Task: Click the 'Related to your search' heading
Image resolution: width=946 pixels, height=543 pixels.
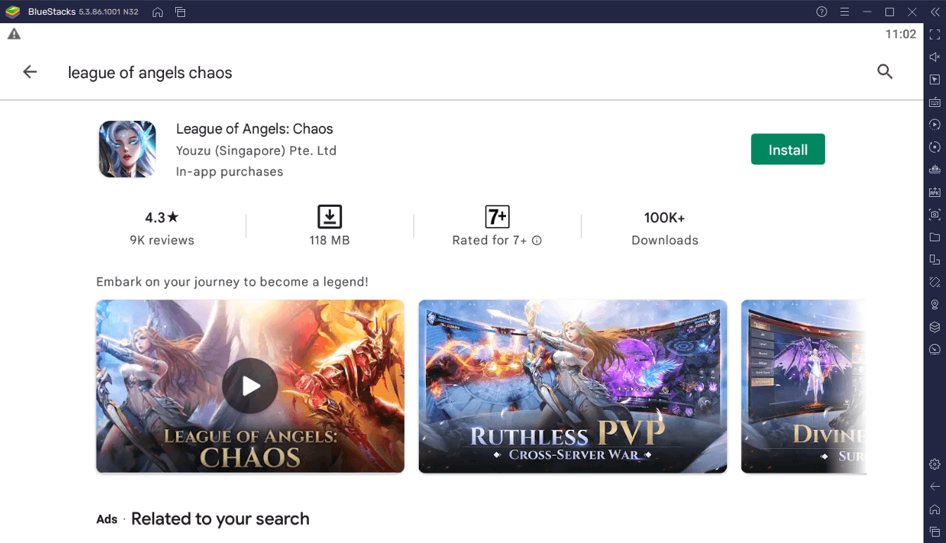Action: 220,519
